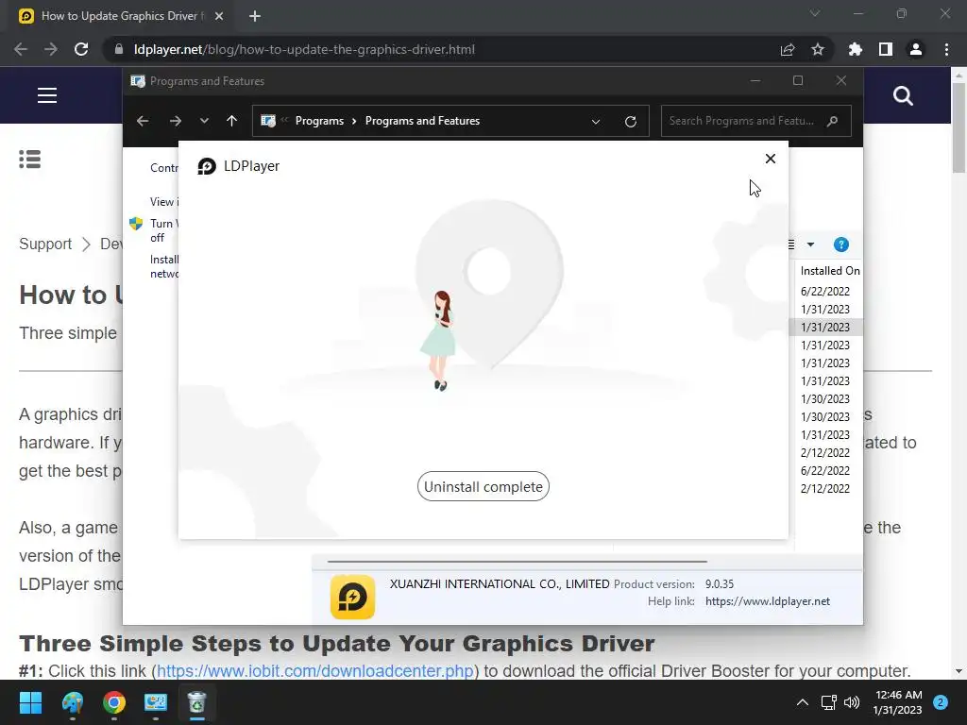Close the LDPlayer uninstall dialog
Screen dimensions: 967x725
tap(771, 159)
